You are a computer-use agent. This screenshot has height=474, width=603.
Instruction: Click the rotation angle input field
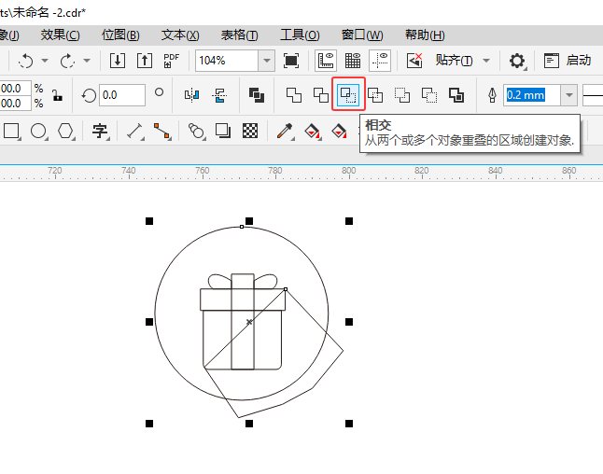pos(121,95)
